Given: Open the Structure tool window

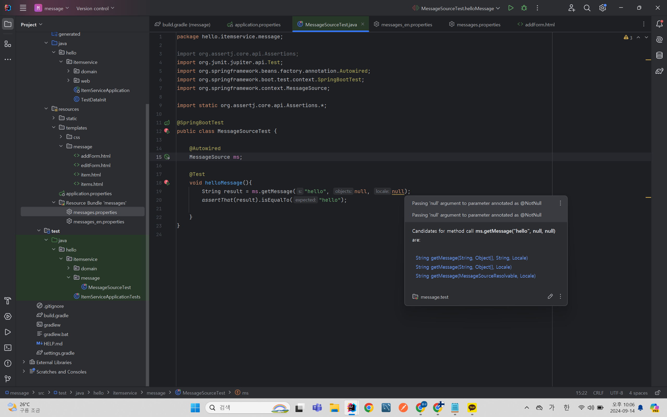Looking at the screenshot, I should [8, 44].
